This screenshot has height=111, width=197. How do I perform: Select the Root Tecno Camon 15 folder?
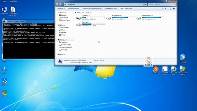point(13,11)
